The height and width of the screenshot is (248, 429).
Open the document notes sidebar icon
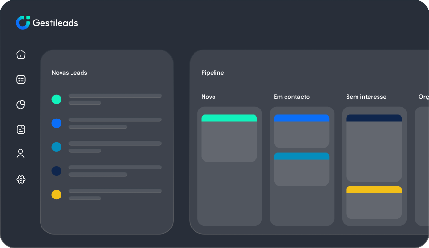pos(21,129)
